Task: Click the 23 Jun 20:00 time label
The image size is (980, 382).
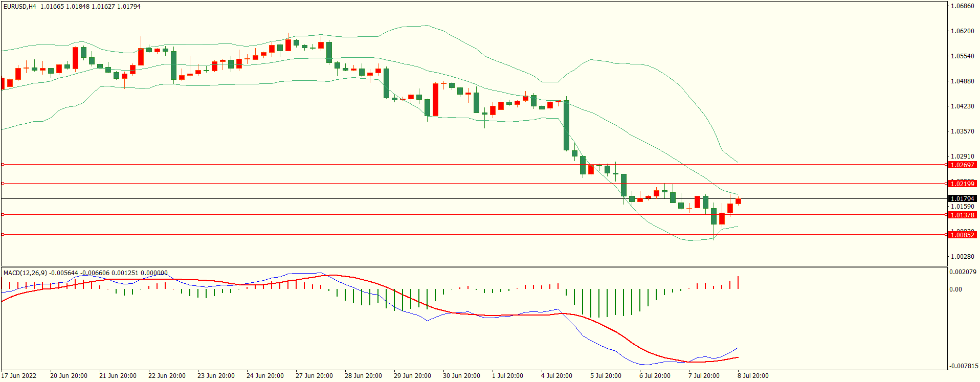Action: 216,376
